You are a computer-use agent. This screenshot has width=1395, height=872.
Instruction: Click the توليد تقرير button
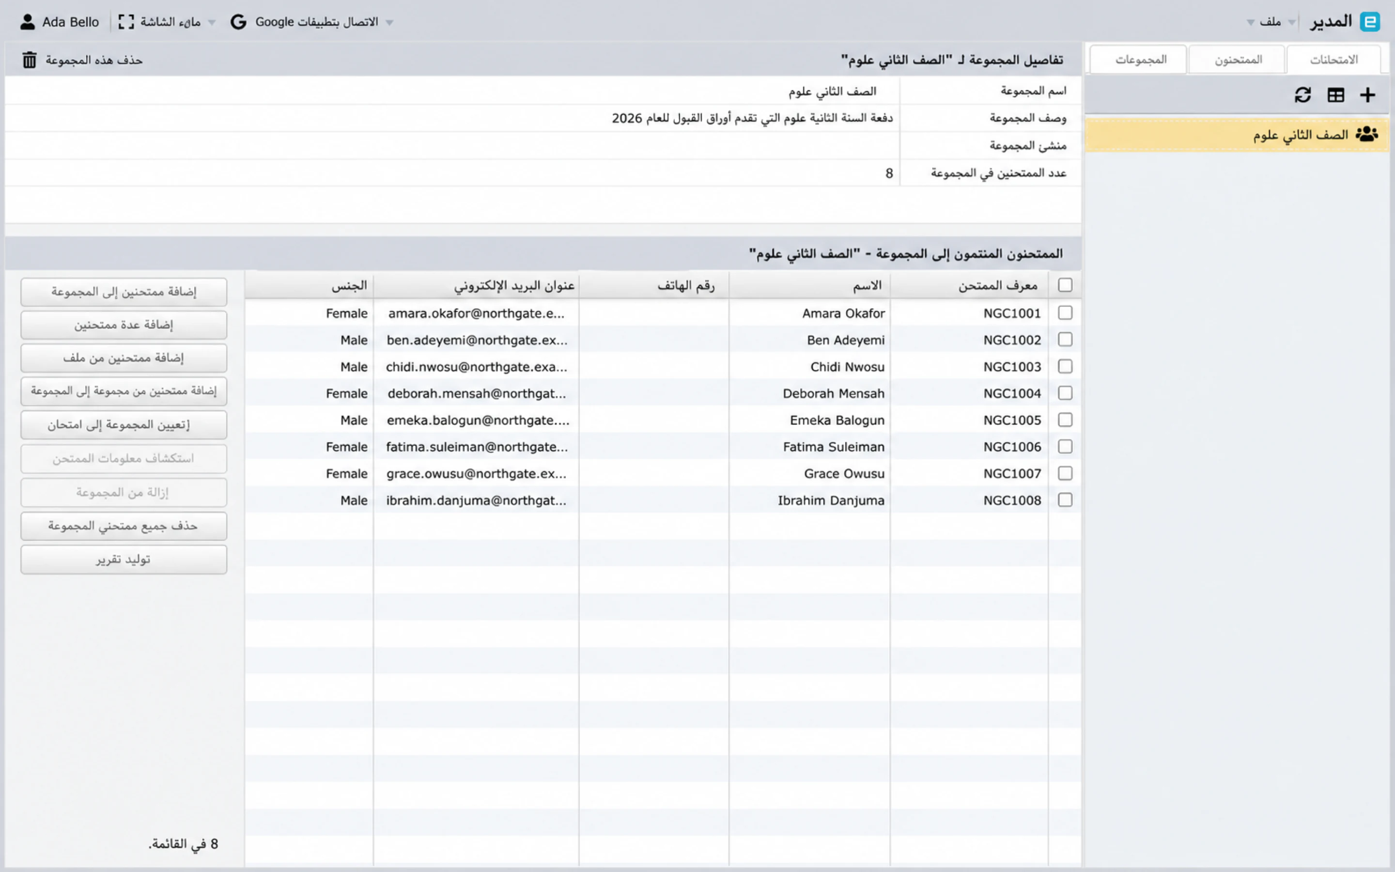[124, 560]
